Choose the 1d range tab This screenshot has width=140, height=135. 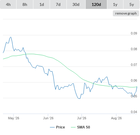[x=42, y=4]
